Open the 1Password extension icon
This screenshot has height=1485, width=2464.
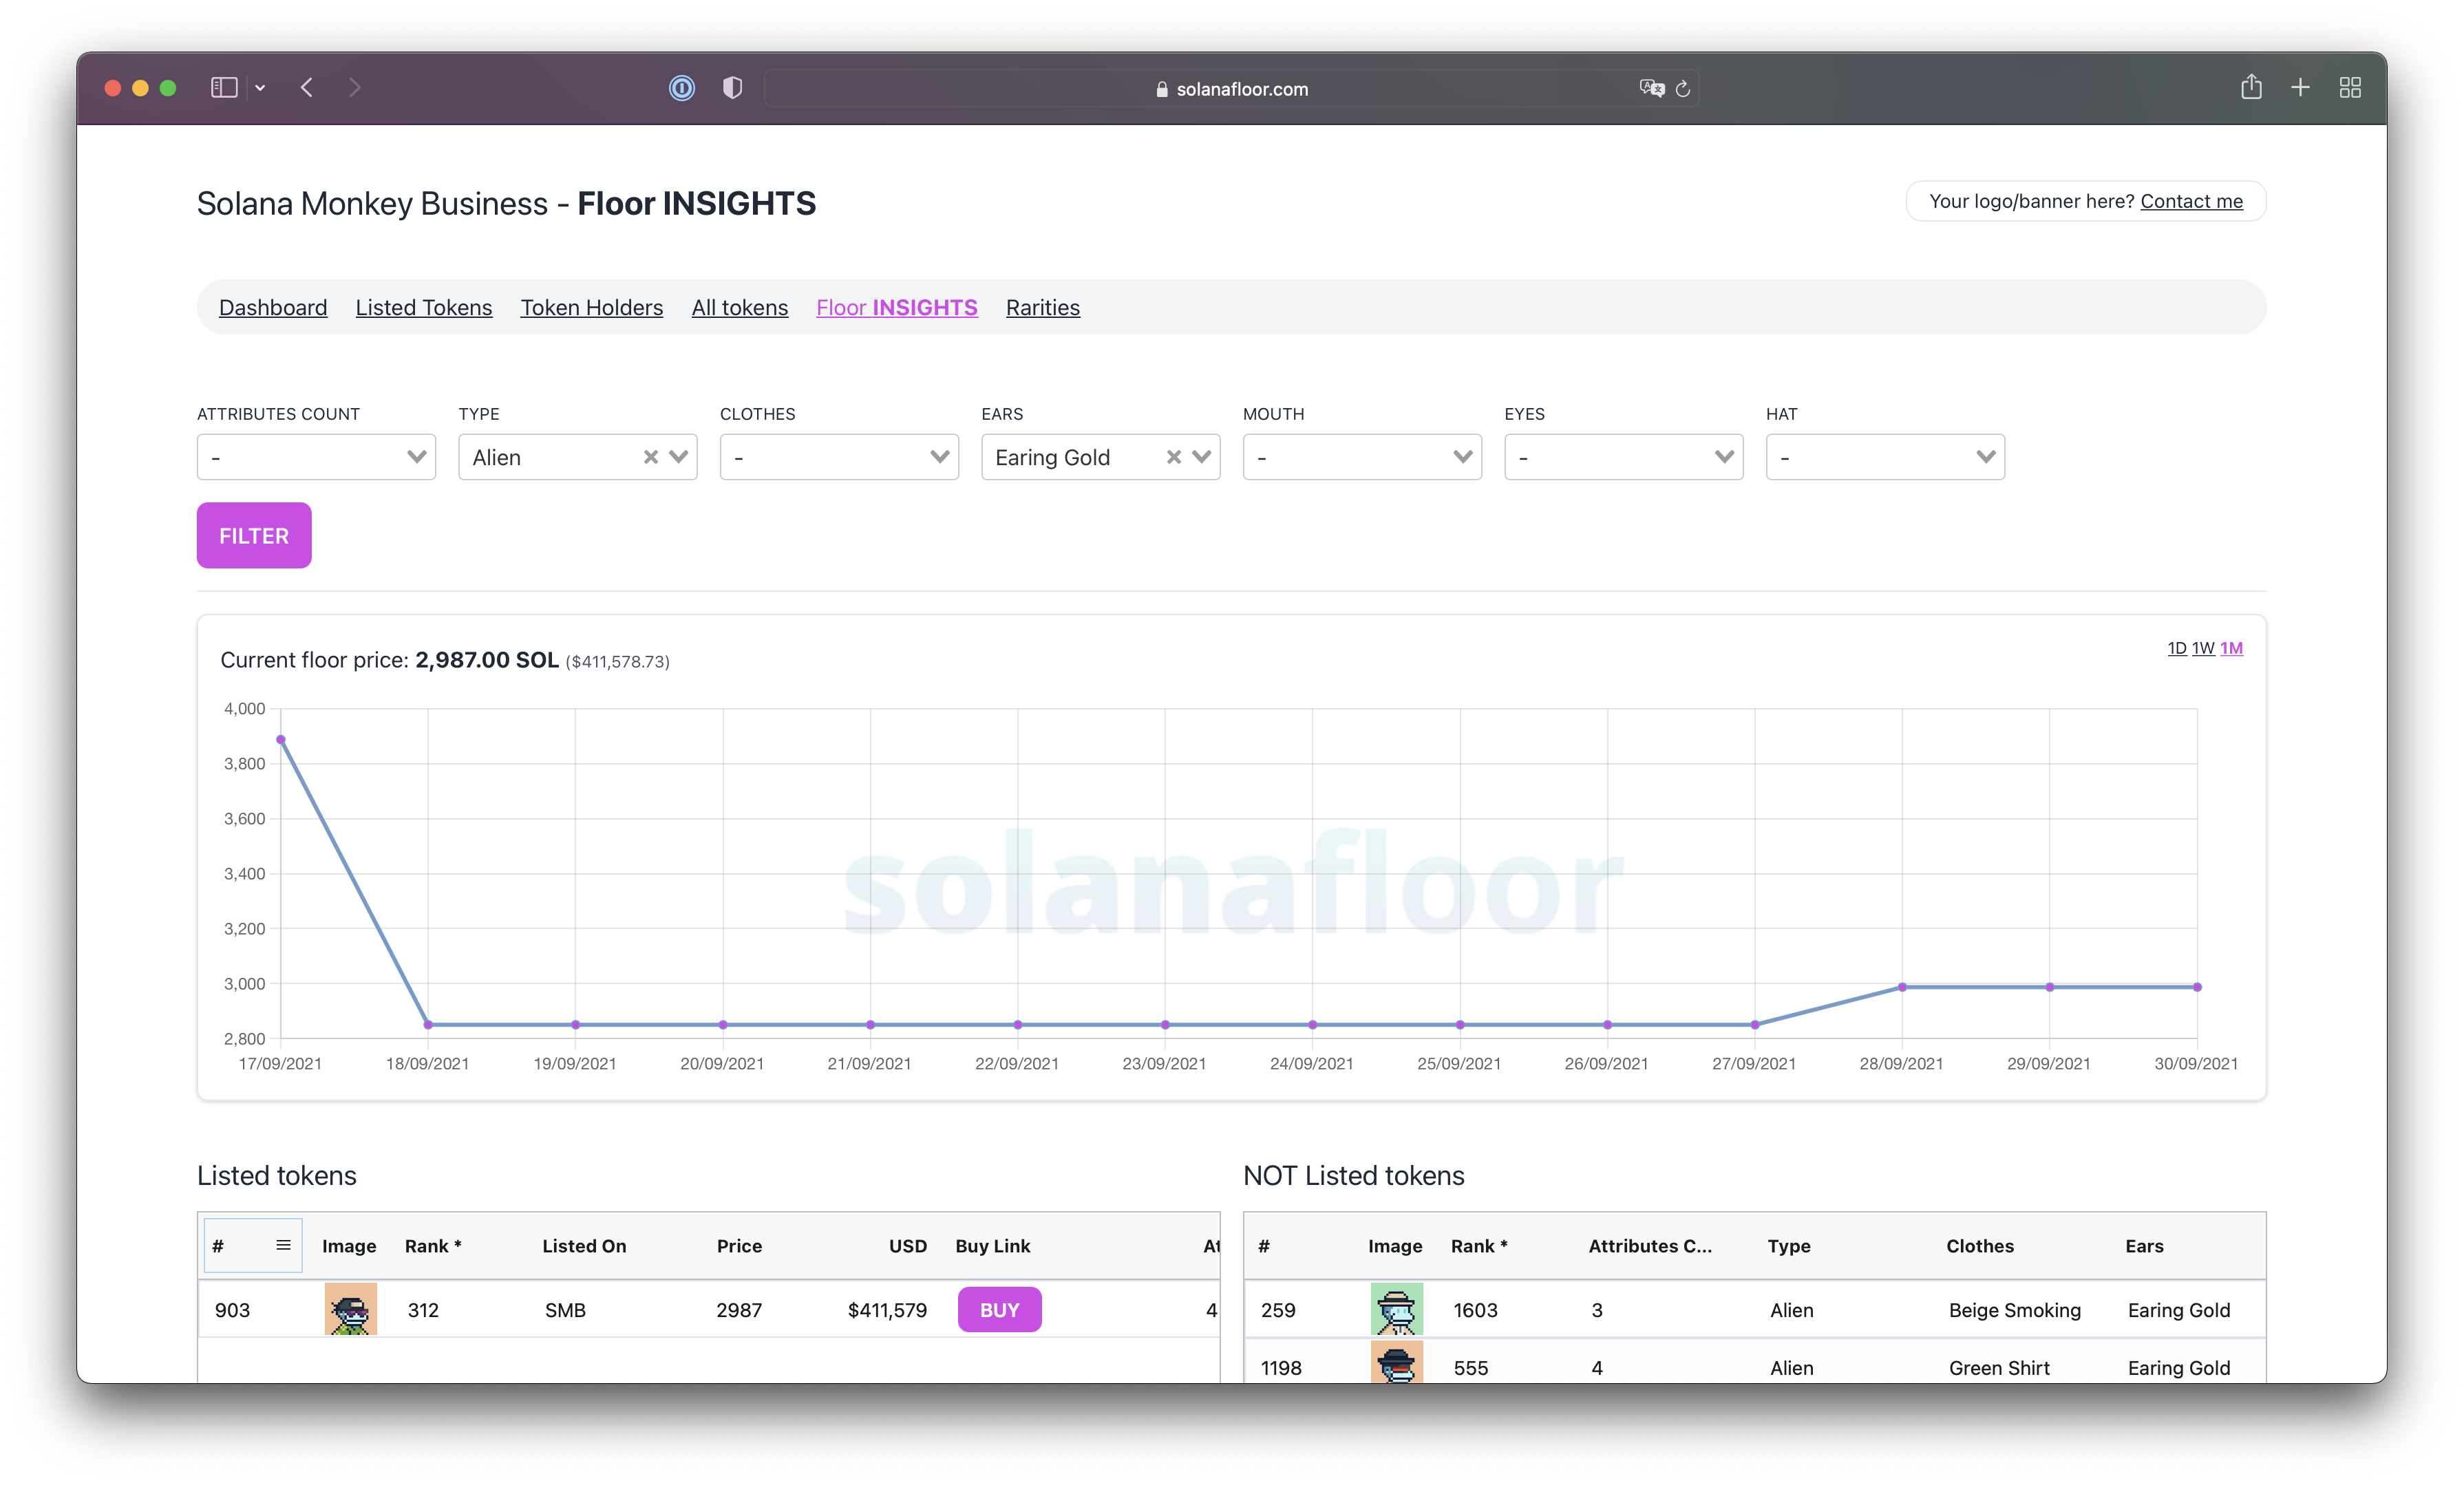pyautogui.click(x=682, y=88)
